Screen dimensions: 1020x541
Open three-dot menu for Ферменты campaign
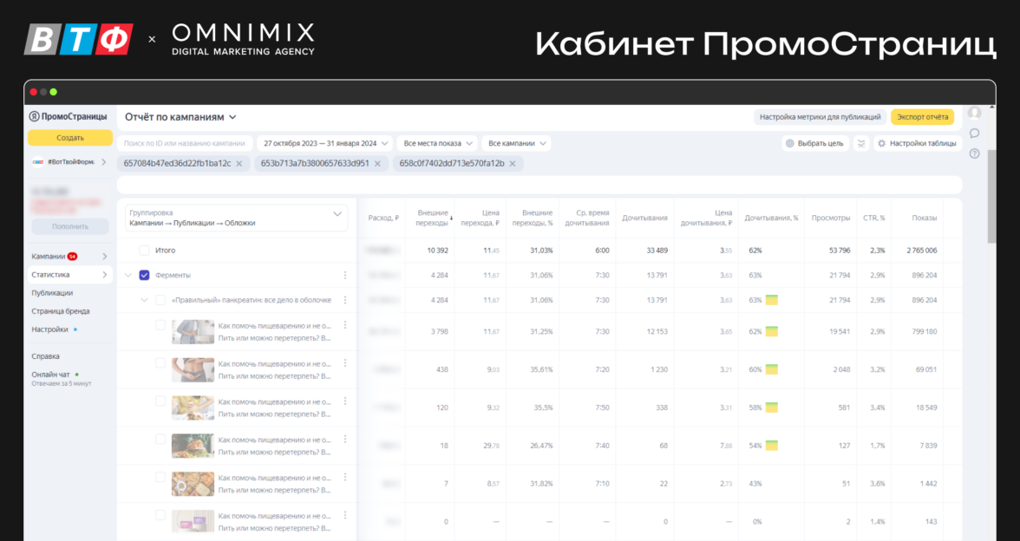345,275
